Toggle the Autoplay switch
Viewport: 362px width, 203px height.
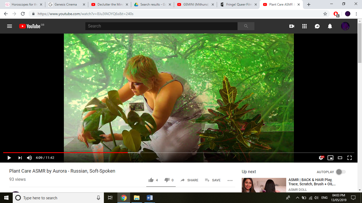341,172
